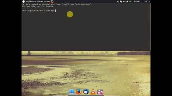Click the "See man sudo_root for details" line
Screen dimensions: 172x96
coord(38,6)
